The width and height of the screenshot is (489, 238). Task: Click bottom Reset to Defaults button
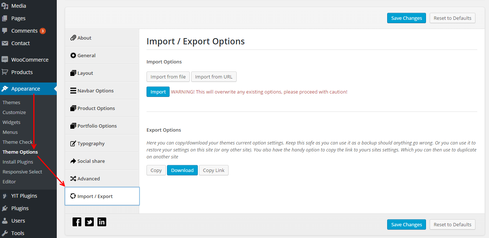click(452, 224)
